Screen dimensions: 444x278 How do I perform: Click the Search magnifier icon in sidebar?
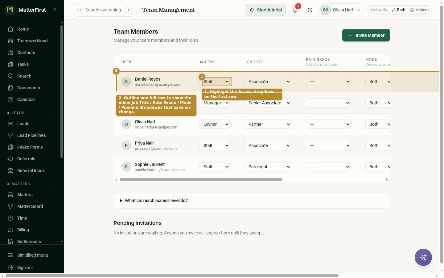(10, 76)
